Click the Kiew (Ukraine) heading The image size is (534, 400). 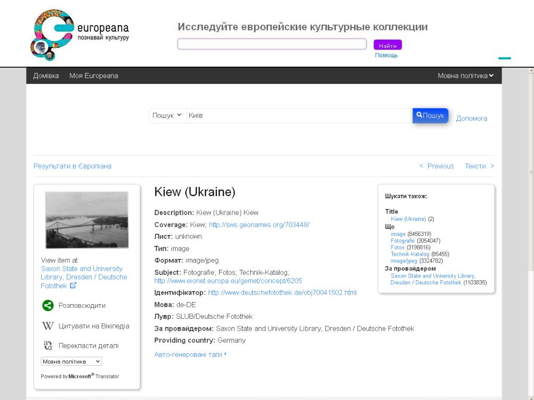pyautogui.click(x=195, y=192)
